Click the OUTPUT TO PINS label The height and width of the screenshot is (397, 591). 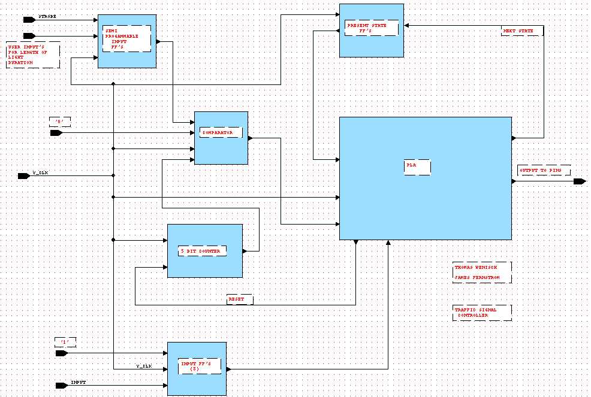544,170
